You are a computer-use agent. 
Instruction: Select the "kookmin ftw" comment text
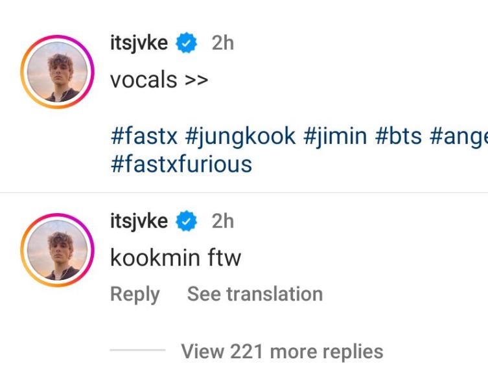[x=176, y=258]
